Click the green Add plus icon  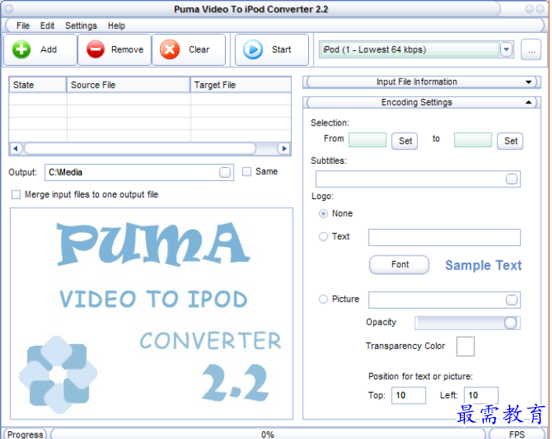pyautogui.click(x=21, y=49)
